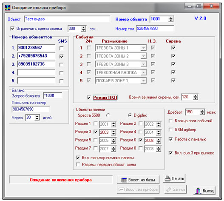This screenshot has width=224, height=201.
Task: Adjust Дребезг 150 мсек spinner
Action: [x=202, y=112]
